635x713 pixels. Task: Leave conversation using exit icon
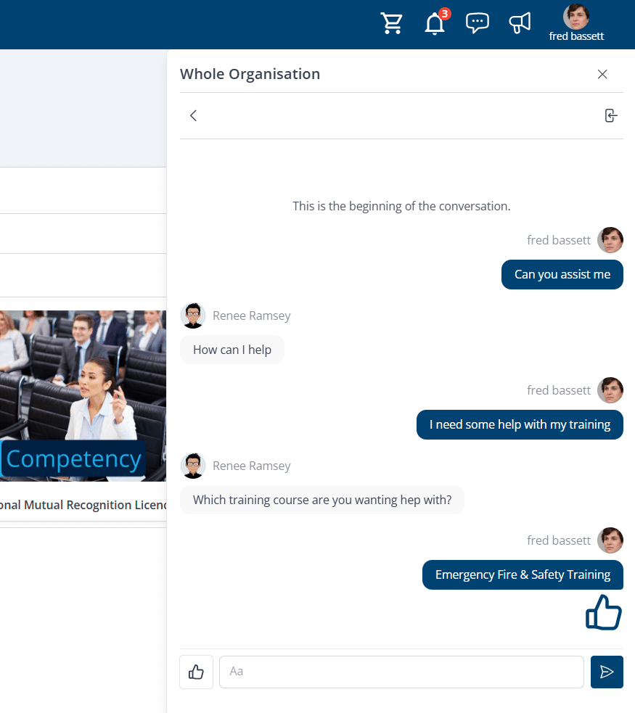611,115
